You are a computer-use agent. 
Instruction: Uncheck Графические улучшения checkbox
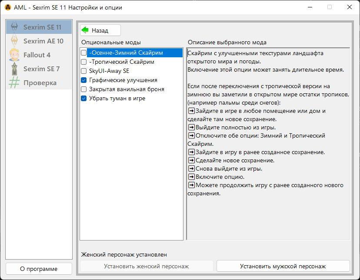84,80
